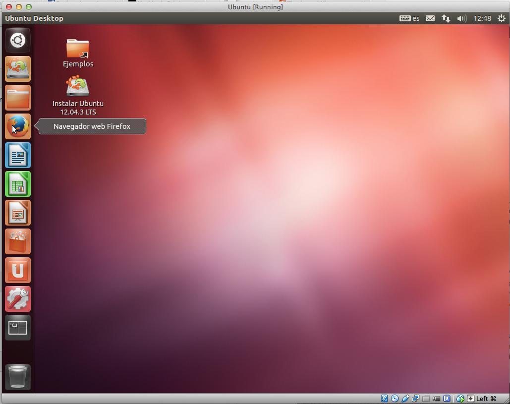Screen dimensions: 510x404
Task: Click the Install Ubuntu launcher icon
Action: pyautogui.click(x=18, y=69)
